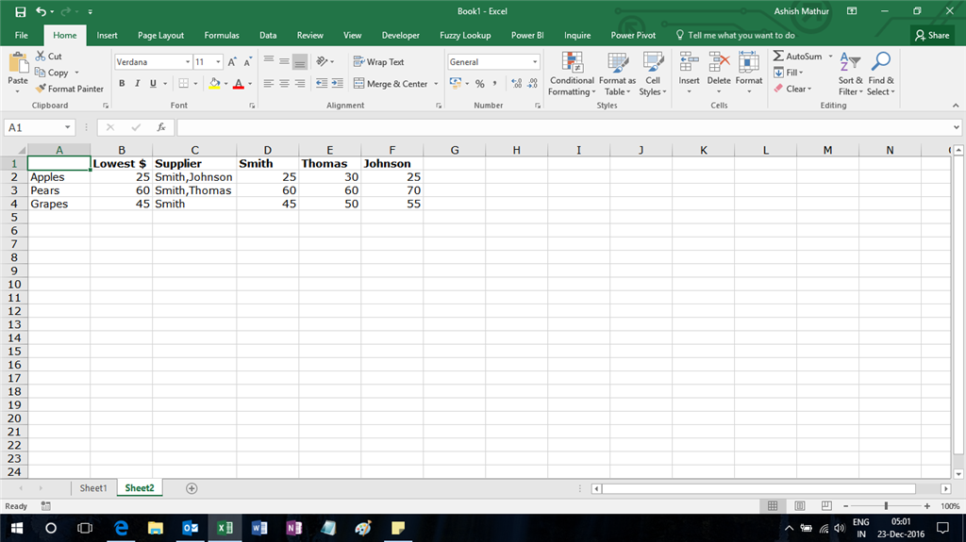Open font color dropdown arrow
966x542 pixels.
pyautogui.click(x=250, y=84)
